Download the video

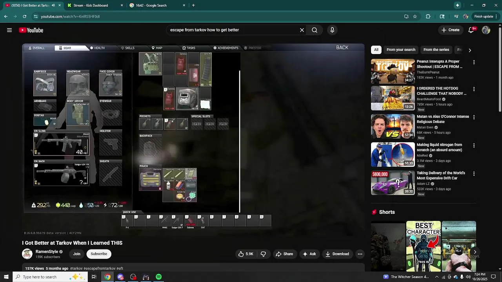coord(337,254)
